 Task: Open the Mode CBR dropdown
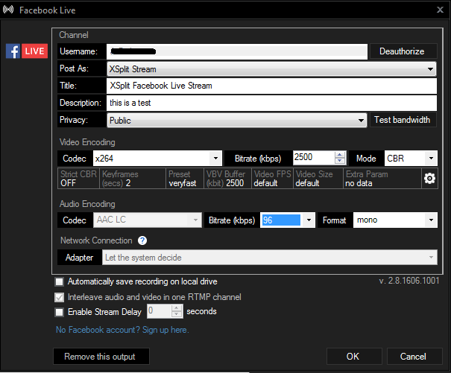pos(411,158)
